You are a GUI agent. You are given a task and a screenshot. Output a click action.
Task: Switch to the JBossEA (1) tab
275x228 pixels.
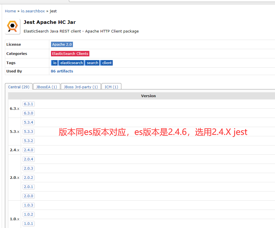(x=47, y=87)
